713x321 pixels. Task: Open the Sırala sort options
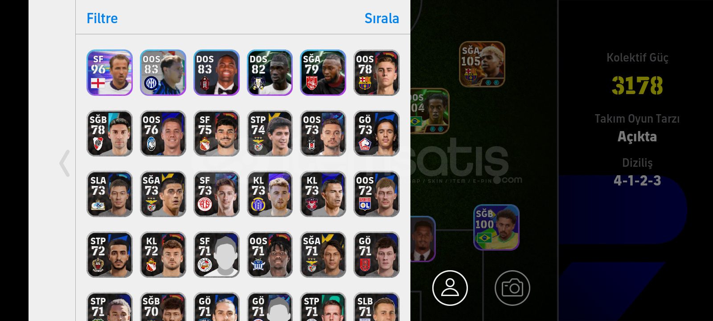click(x=381, y=18)
